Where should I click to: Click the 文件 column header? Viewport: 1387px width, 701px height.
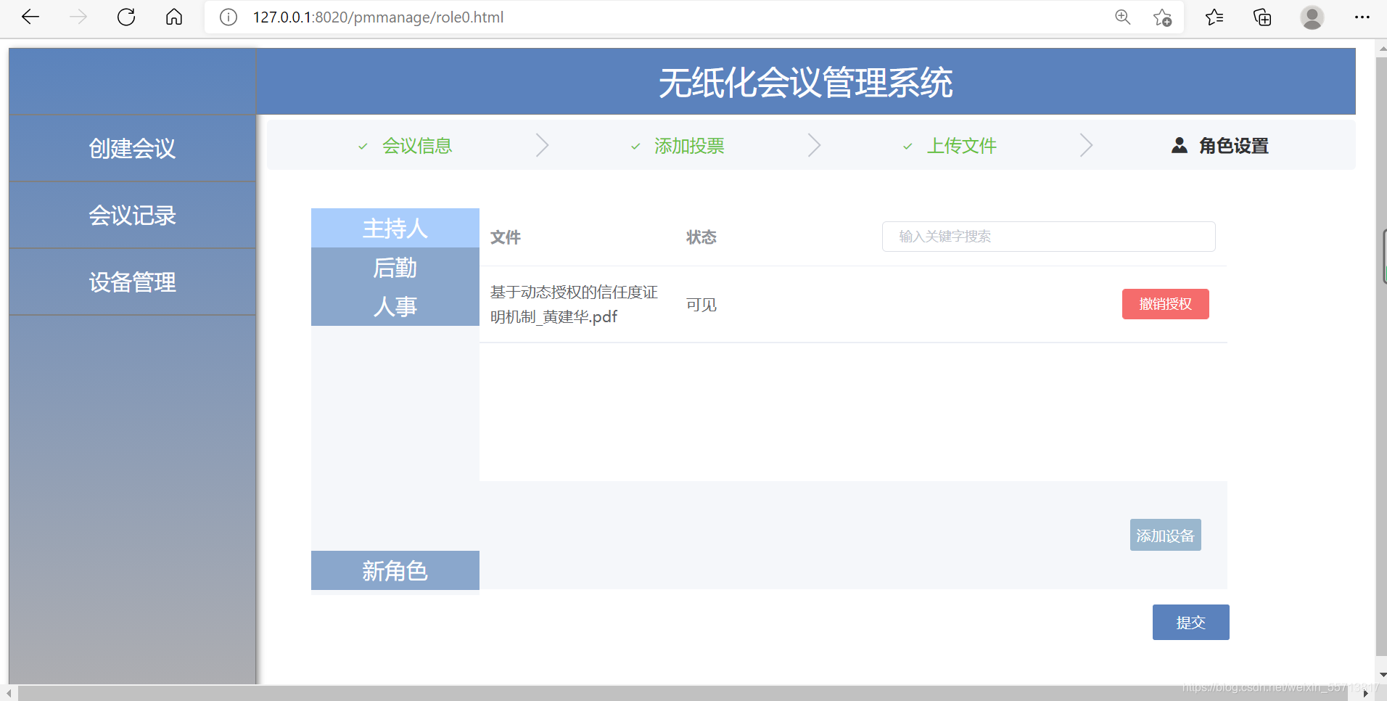pos(506,237)
